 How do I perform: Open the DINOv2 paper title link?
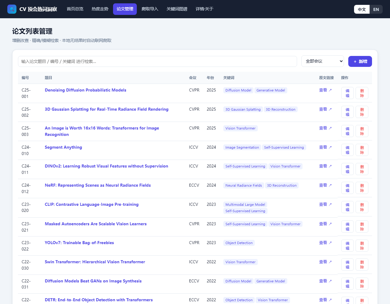click(106, 166)
